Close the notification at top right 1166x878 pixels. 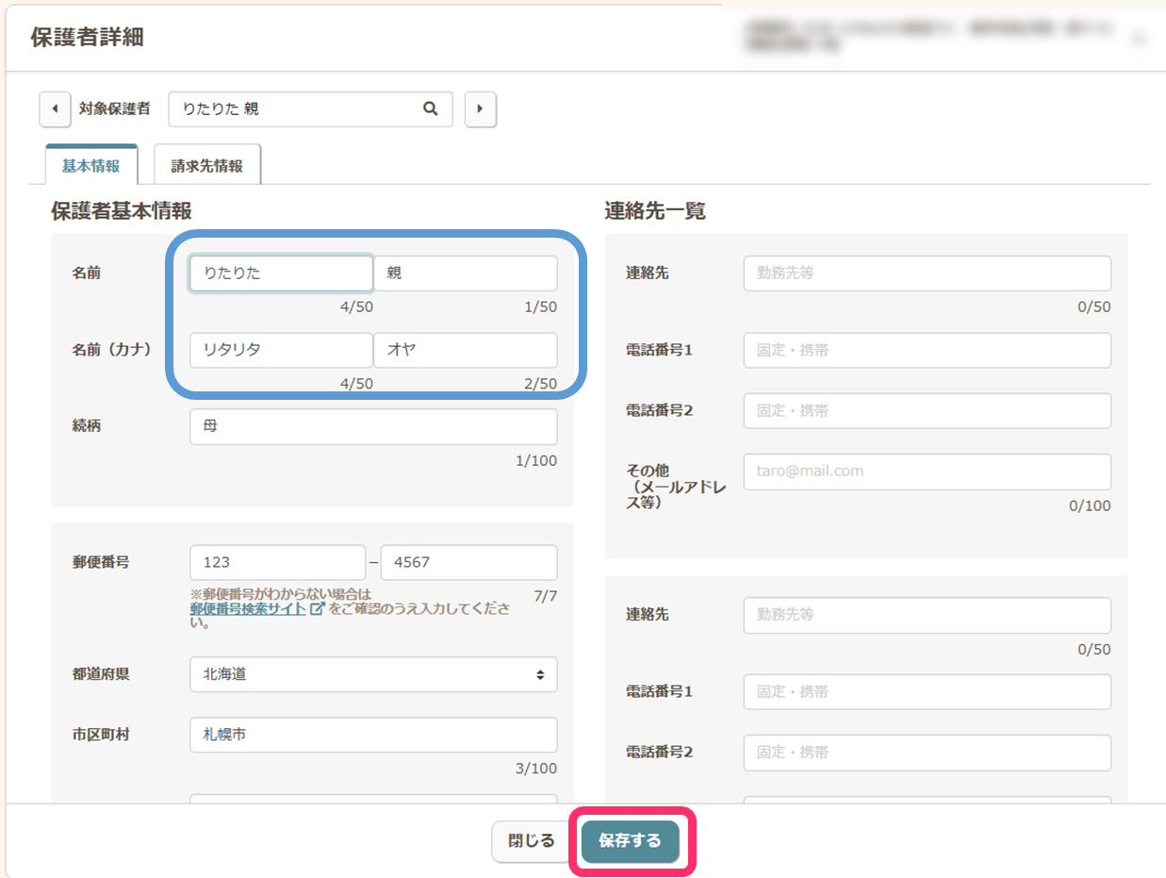click(1139, 38)
